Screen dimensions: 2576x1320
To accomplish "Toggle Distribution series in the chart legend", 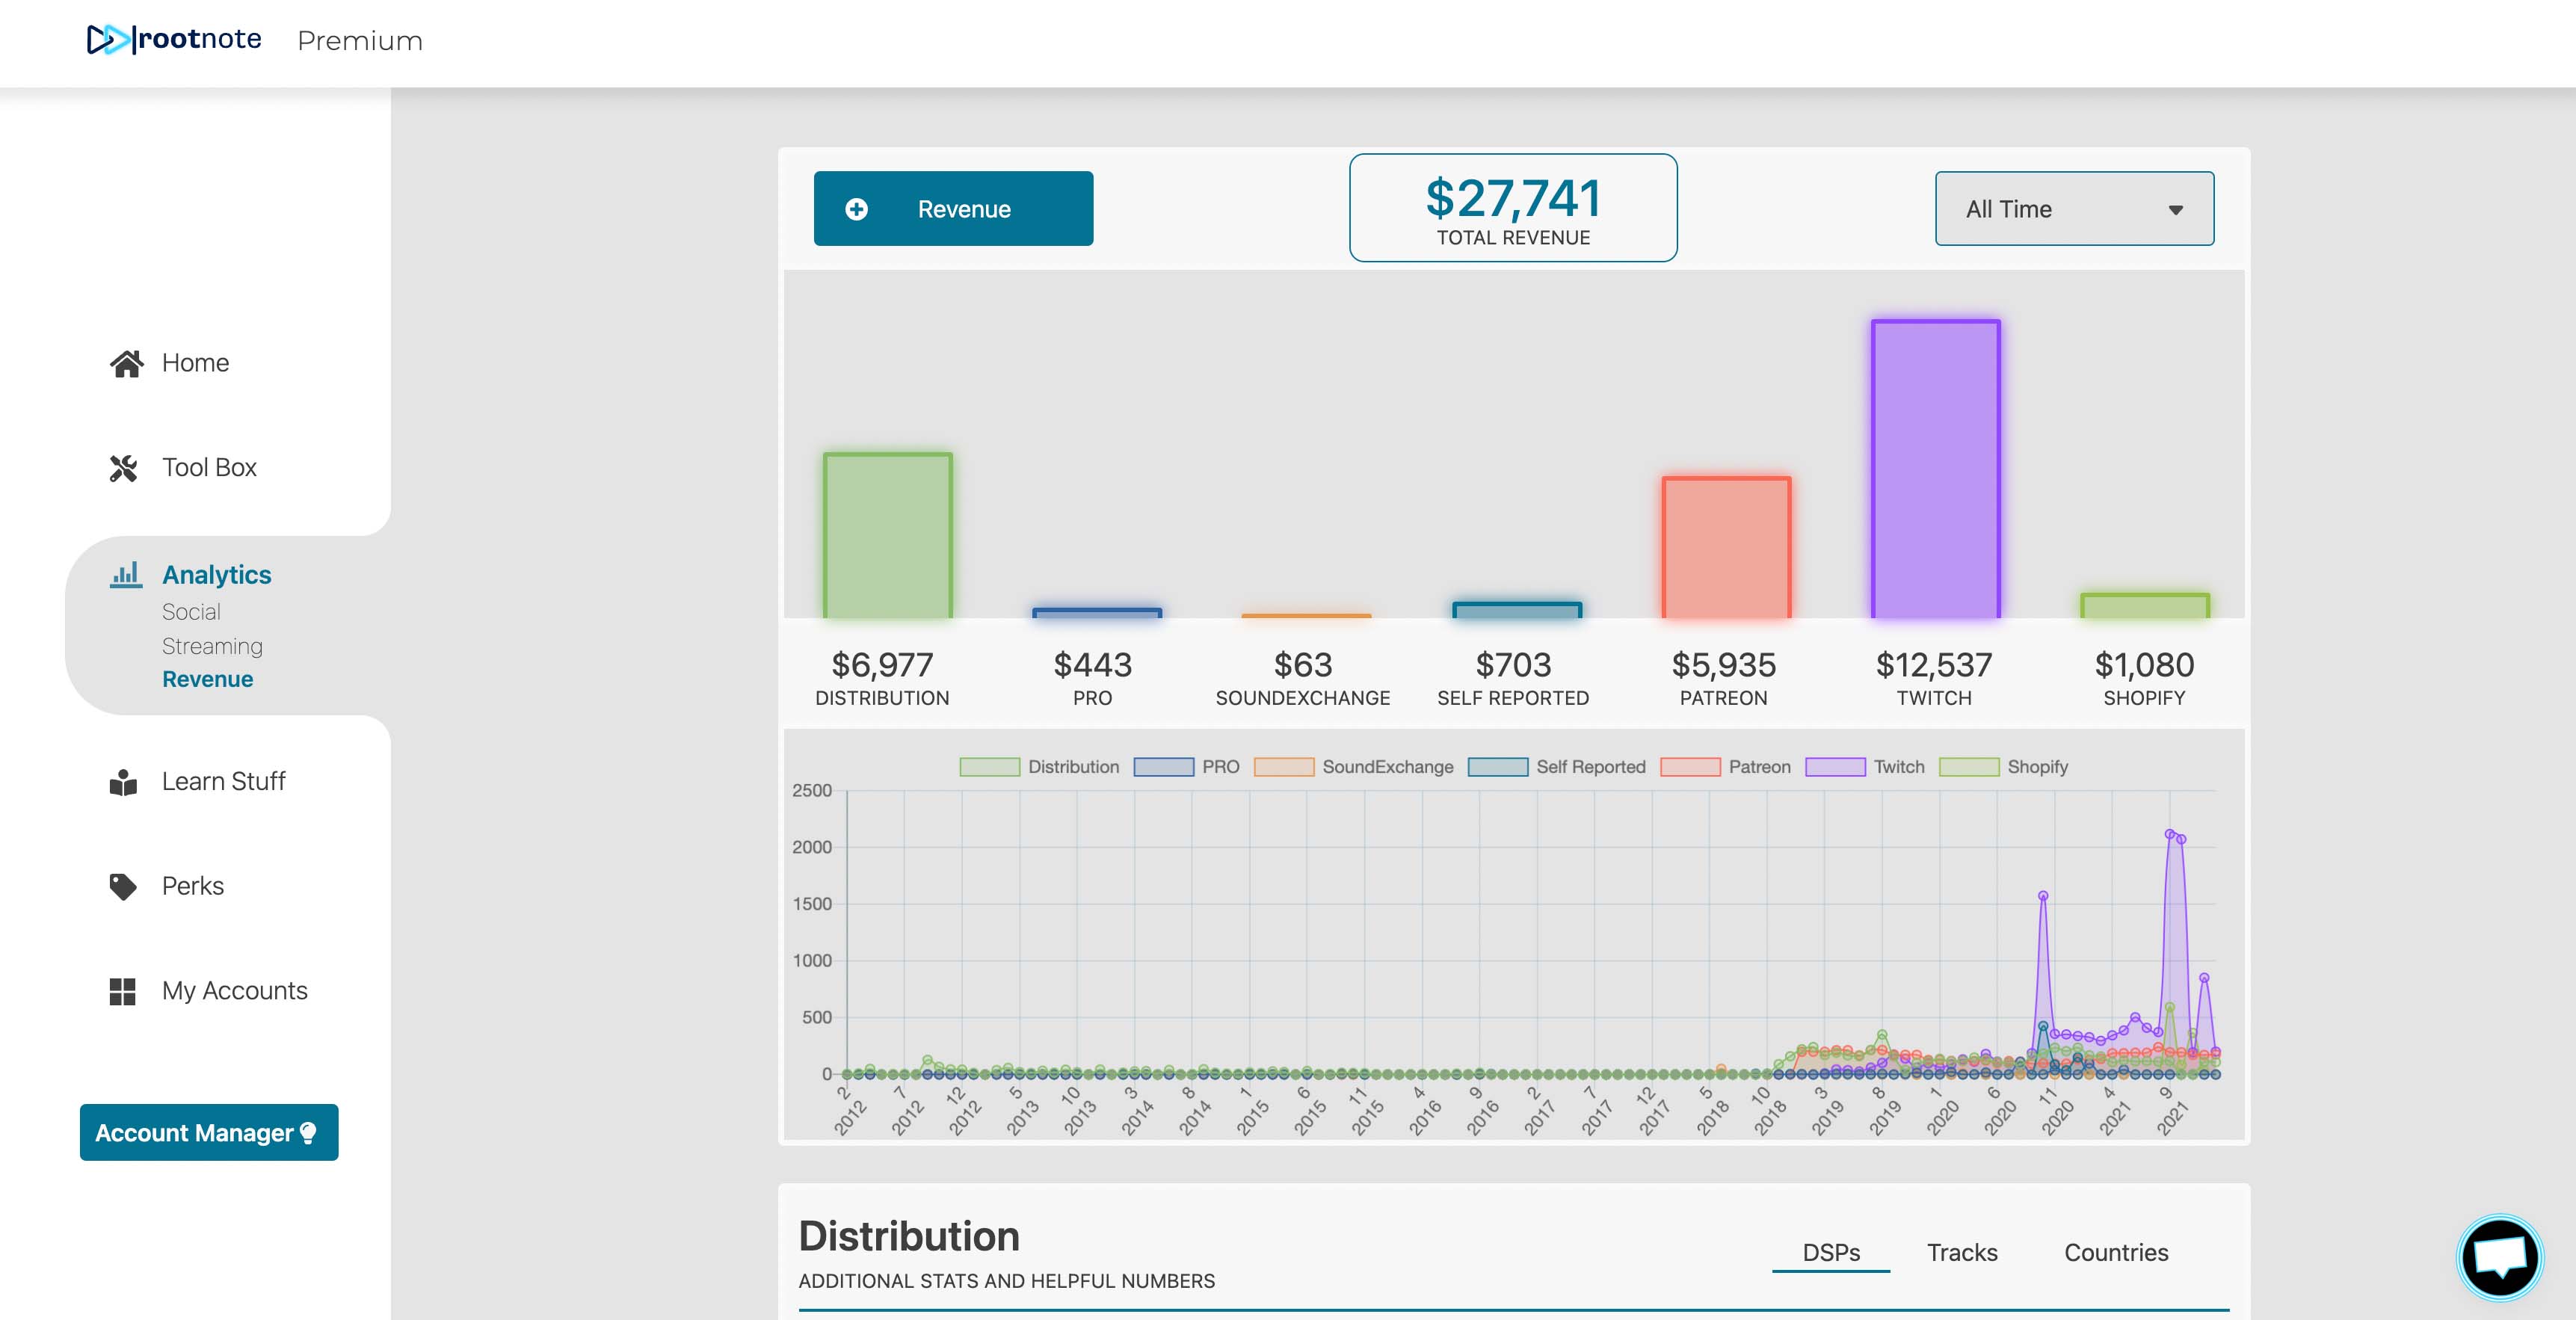I will point(1072,767).
